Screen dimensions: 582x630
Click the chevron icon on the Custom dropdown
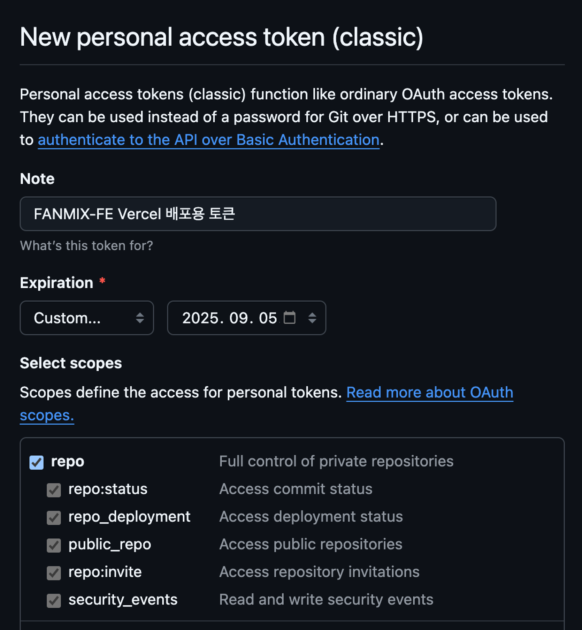tap(141, 318)
